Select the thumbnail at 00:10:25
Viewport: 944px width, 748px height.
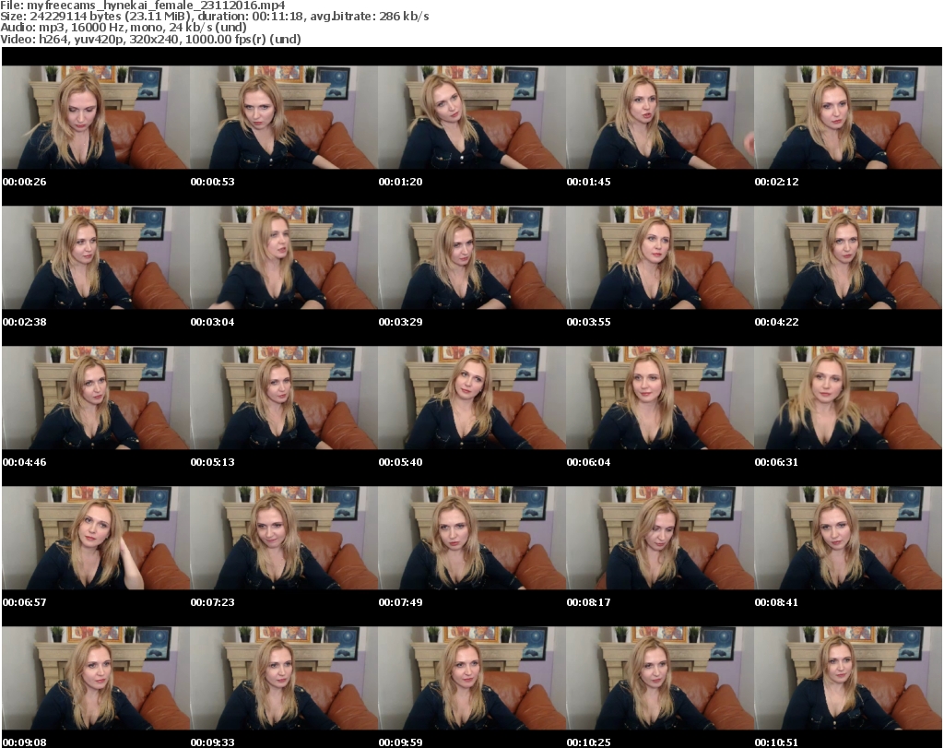coord(660,678)
